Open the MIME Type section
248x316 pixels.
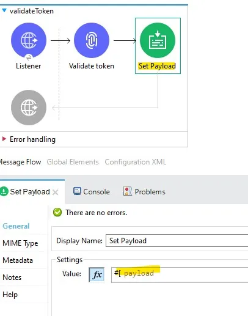point(20,243)
